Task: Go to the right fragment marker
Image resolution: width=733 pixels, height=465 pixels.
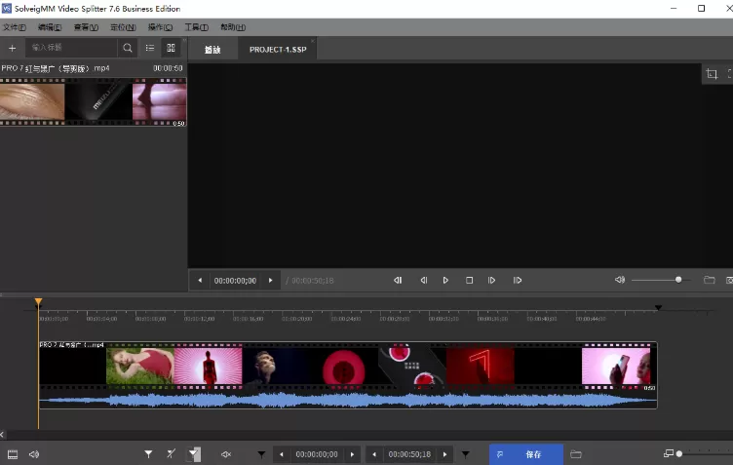Action: pos(466,454)
